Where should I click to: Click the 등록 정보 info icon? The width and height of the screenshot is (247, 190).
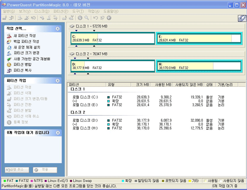pyautogui.click(x=9, y=122)
